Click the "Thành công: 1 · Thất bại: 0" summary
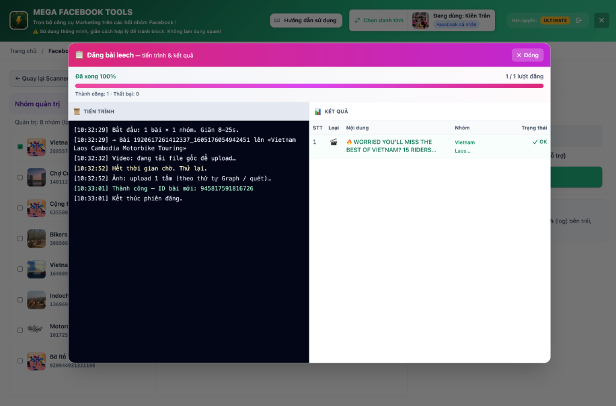 pos(107,94)
